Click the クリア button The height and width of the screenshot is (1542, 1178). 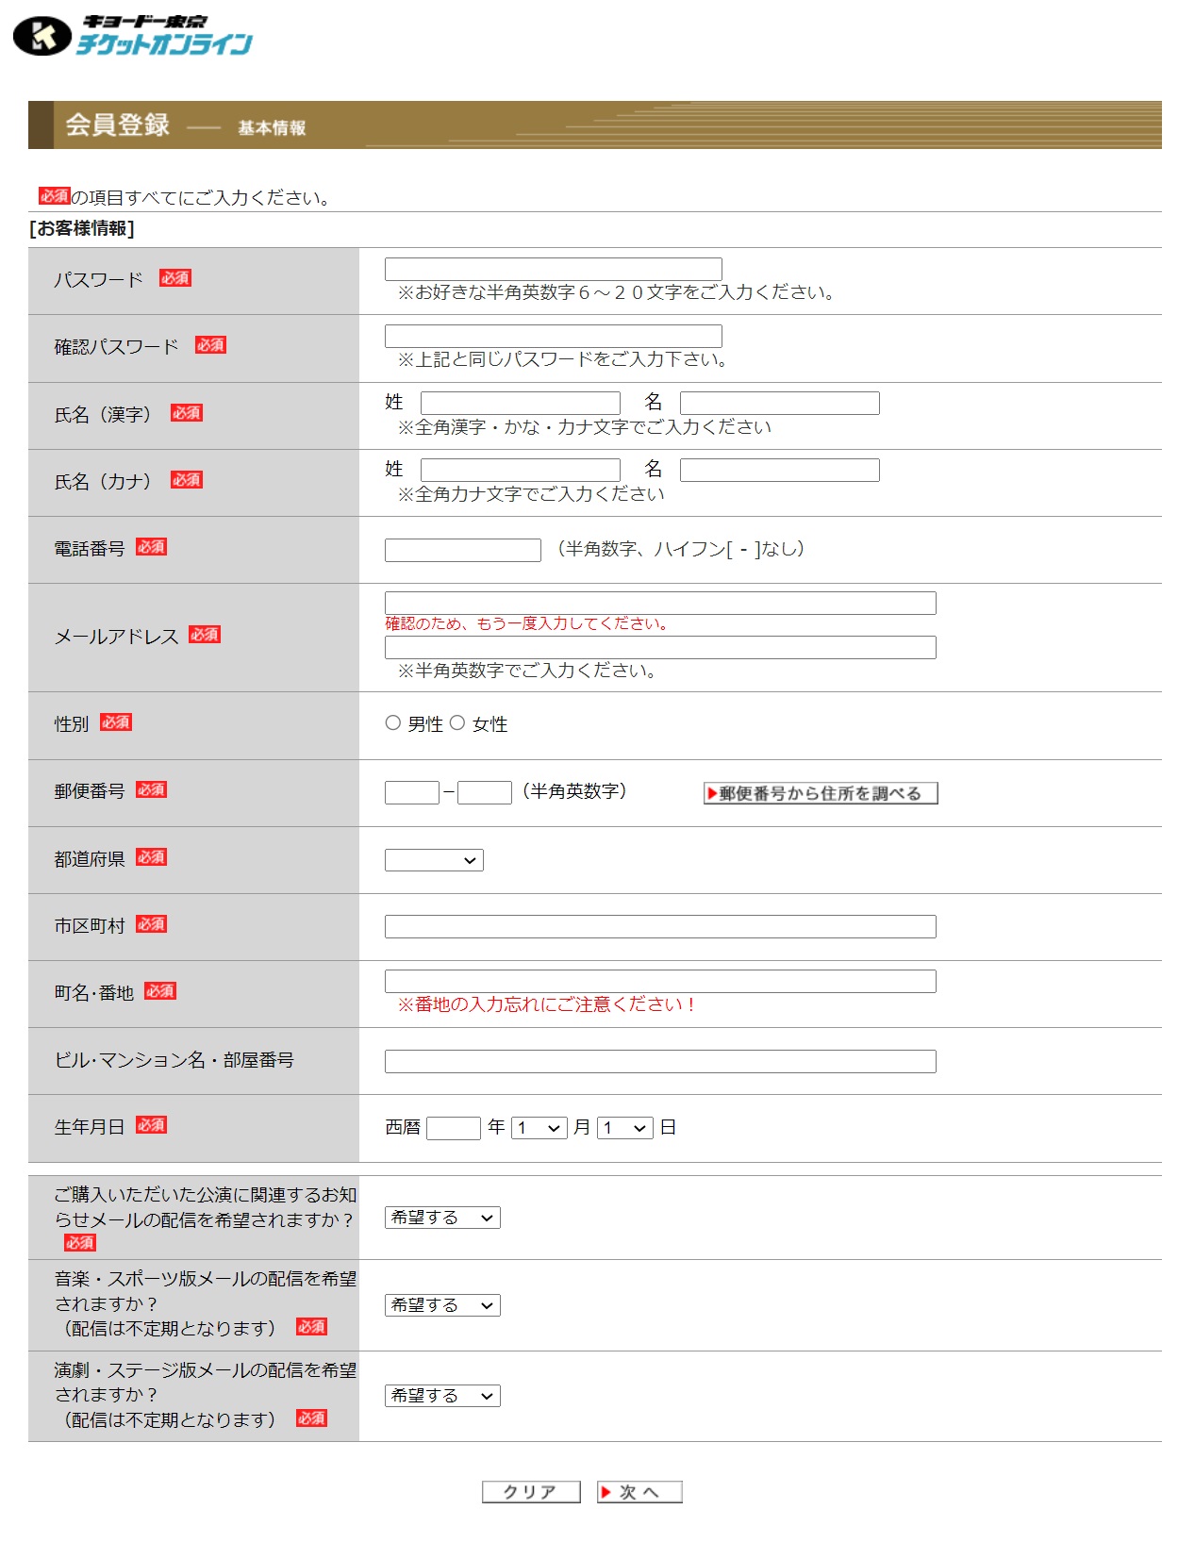[x=531, y=1492]
